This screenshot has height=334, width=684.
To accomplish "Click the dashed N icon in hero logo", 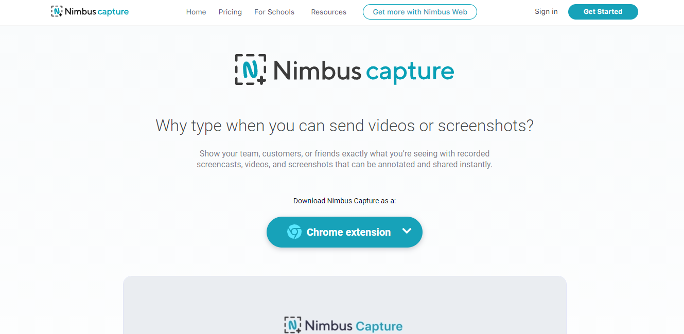I will tap(251, 69).
